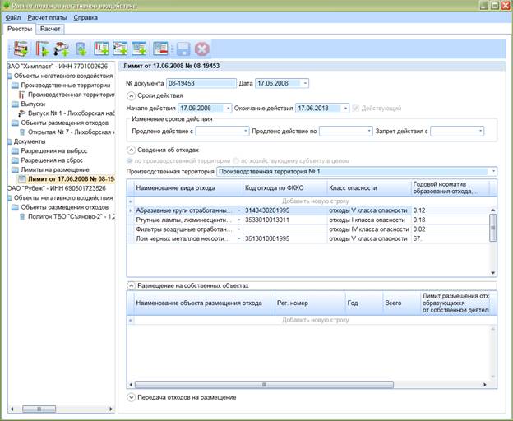Viewport: 513px width, 421px height.
Task: Click the add discharge outlet pipe icon
Action: click(62, 49)
